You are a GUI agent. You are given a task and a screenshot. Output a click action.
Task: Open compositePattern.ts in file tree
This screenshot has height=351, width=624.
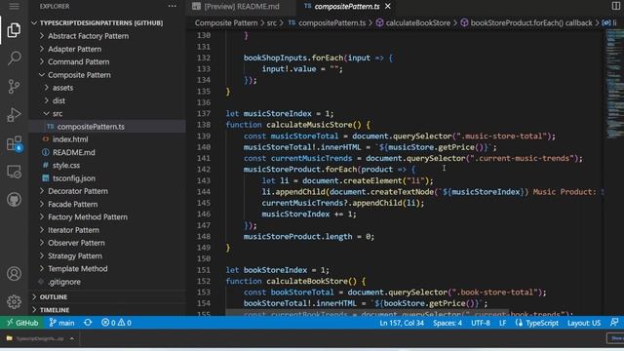tap(91, 127)
